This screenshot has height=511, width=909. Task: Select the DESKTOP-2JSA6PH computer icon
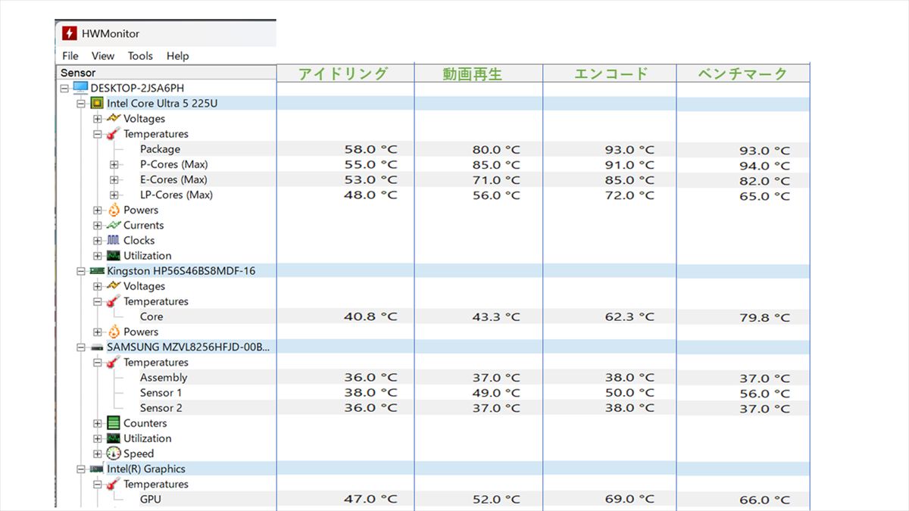click(x=80, y=88)
